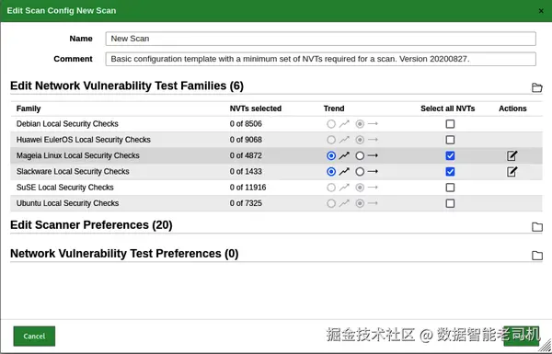552x354 pixels.
Task: Uncheck Select all NVTs for Mageia Linux
Action: point(450,155)
